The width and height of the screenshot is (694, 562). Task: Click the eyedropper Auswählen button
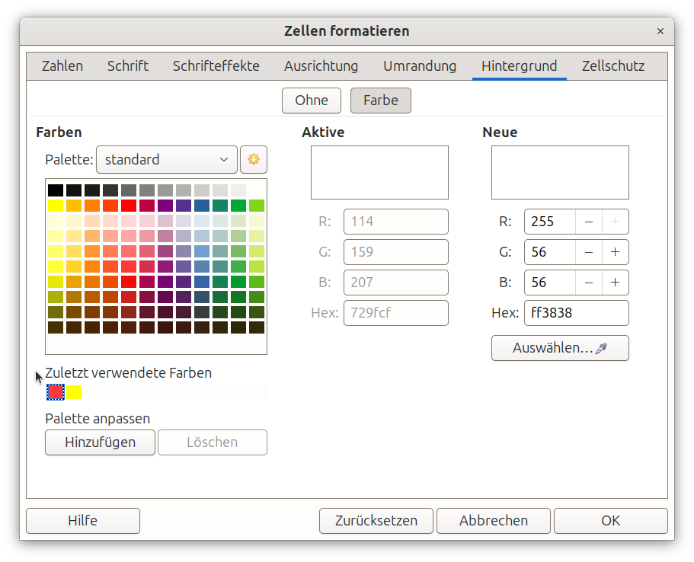(560, 348)
